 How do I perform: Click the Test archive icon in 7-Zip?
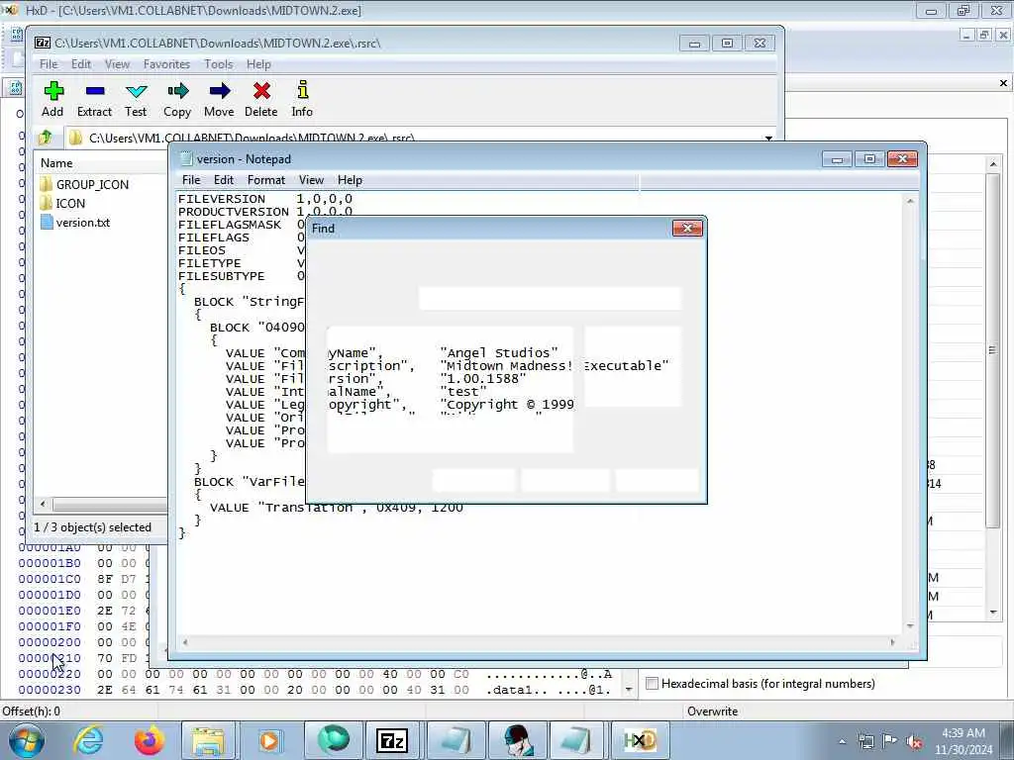click(x=136, y=98)
